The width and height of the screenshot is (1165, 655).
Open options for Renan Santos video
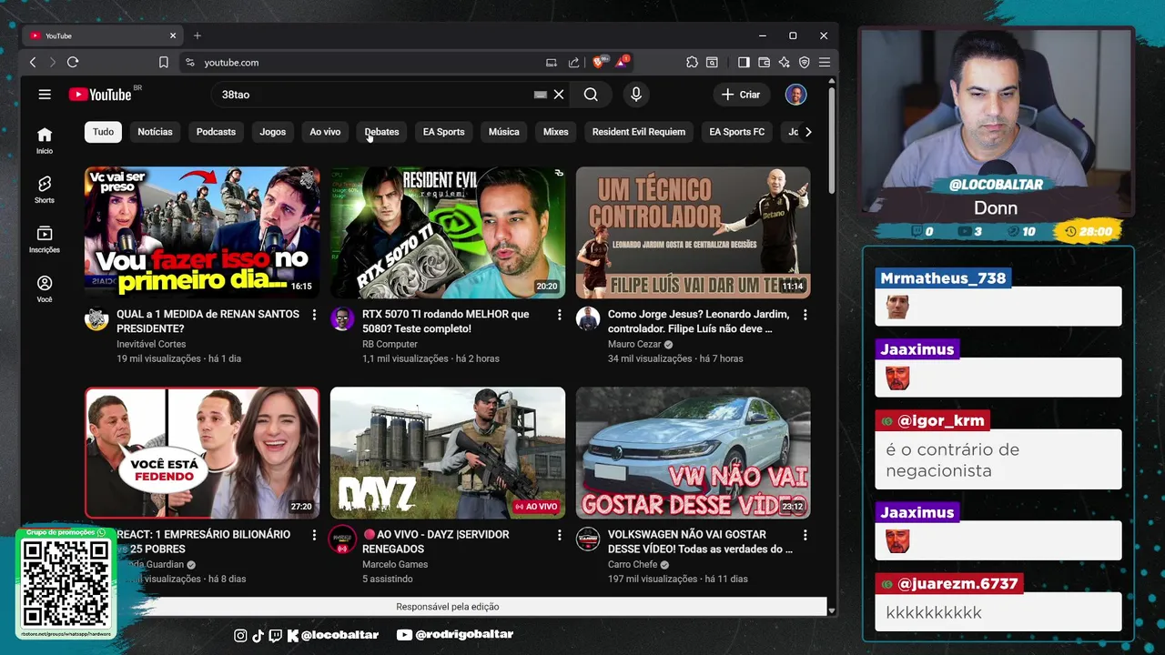point(314,315)
